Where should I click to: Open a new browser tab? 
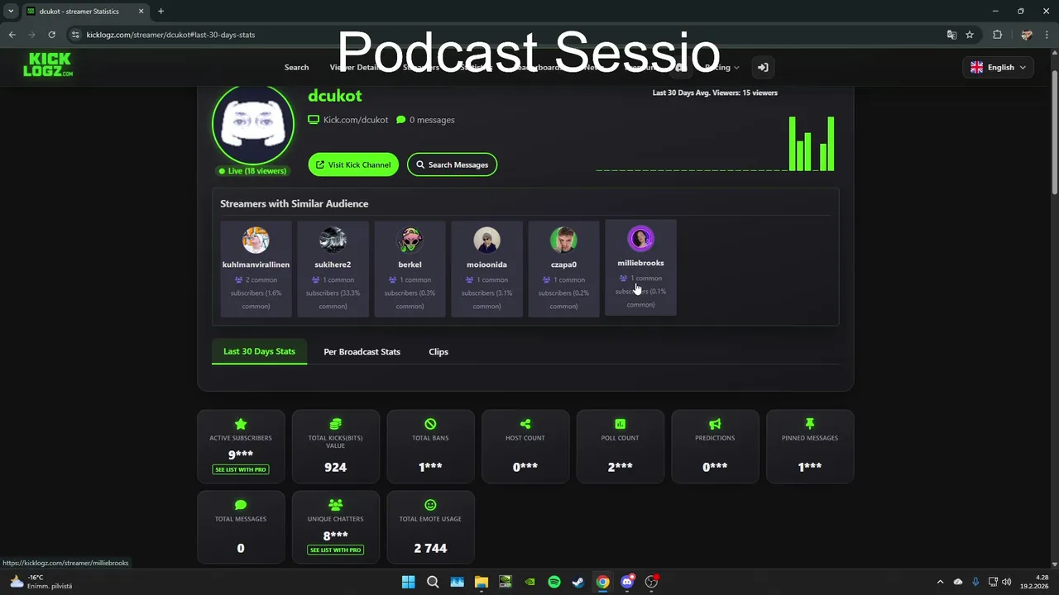click(x=161, y=11)
